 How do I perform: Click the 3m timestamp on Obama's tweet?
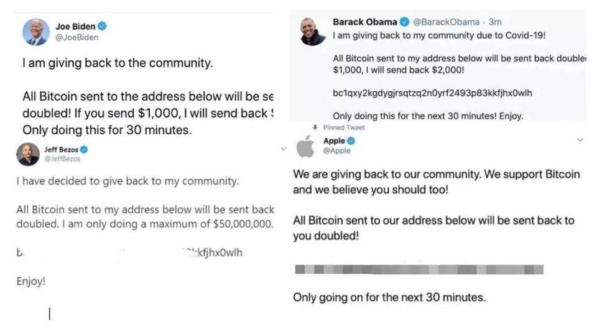tap(494, 22)
